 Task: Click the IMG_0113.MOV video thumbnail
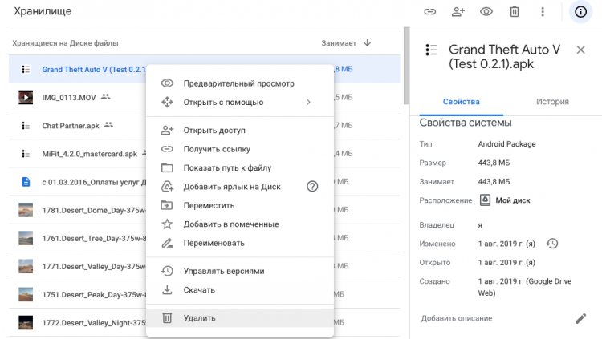[26, 98]
